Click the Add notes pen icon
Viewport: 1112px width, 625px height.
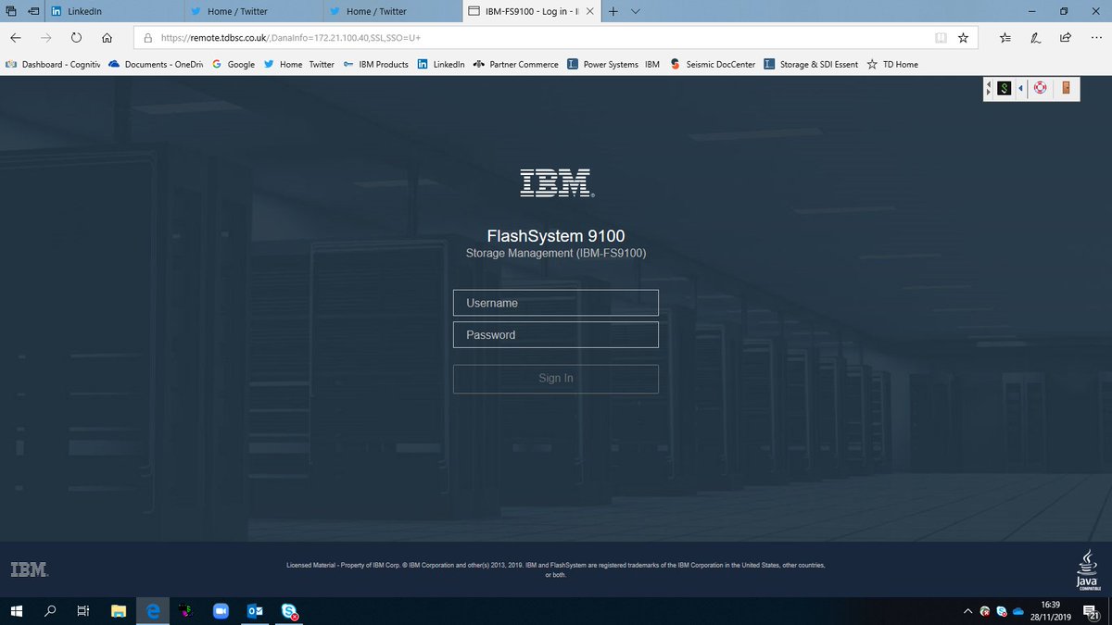click(x=1036, y=38)
